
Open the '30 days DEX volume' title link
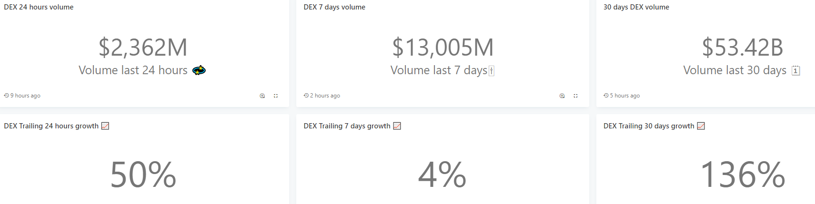pyautogui.click(x=636, y=7)
